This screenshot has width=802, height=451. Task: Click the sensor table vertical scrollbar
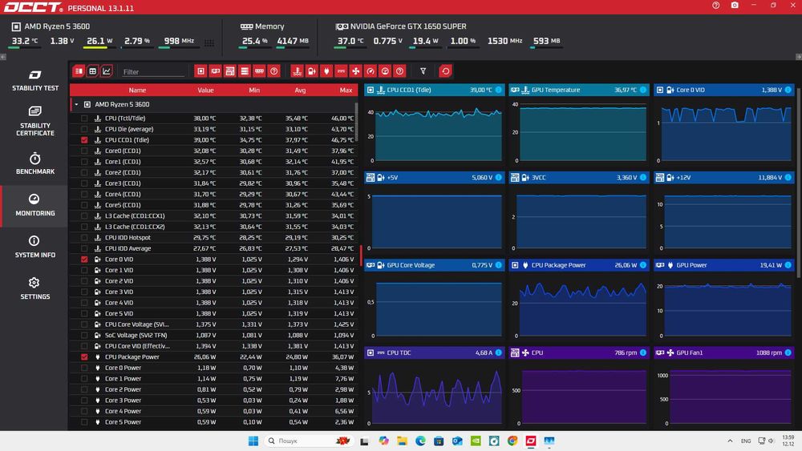(x=356, y=122)
